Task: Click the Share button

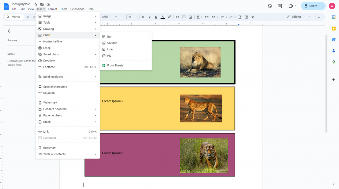Action: (x=311, y=6)
